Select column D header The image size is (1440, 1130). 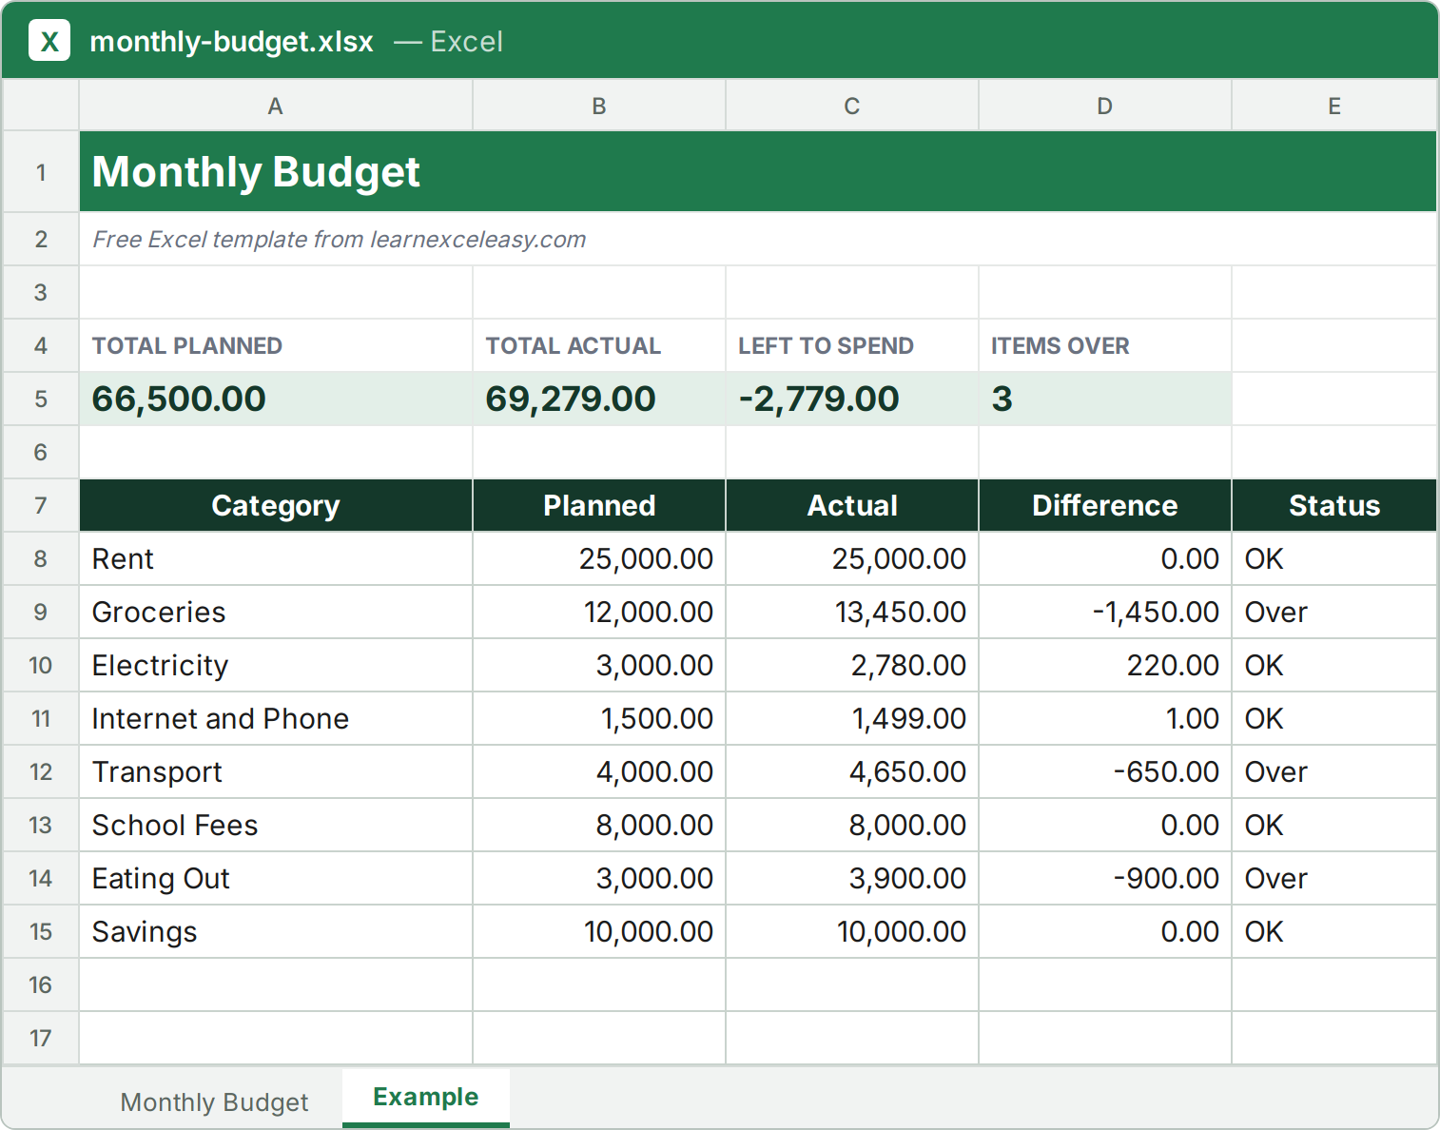[1105, 106]
